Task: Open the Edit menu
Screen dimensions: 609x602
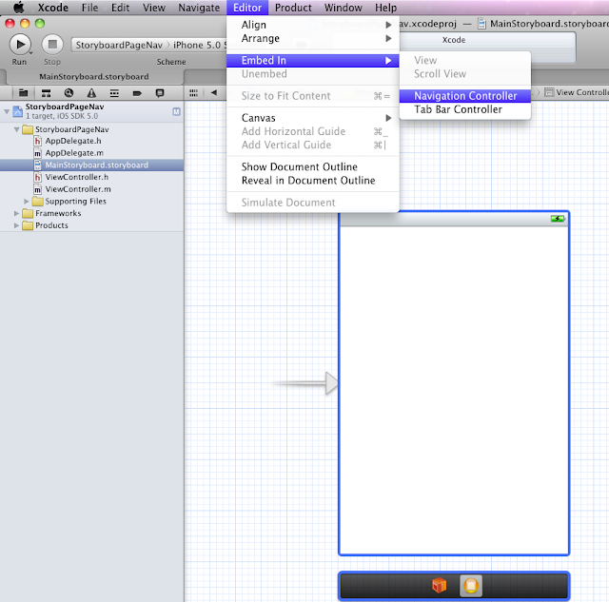Action: coord(121,8)
